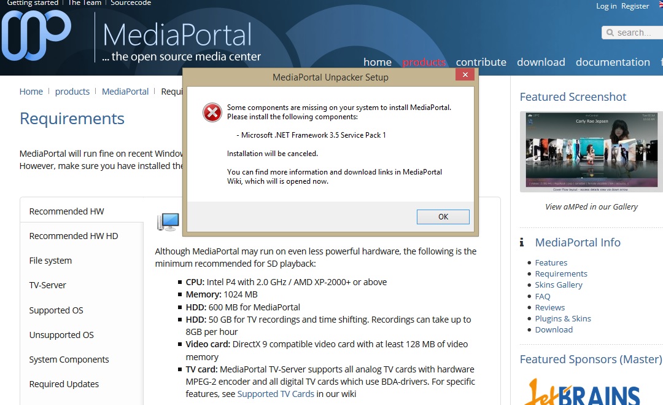
Task: Click OK in the setup dialog
Action: [443, 217]
